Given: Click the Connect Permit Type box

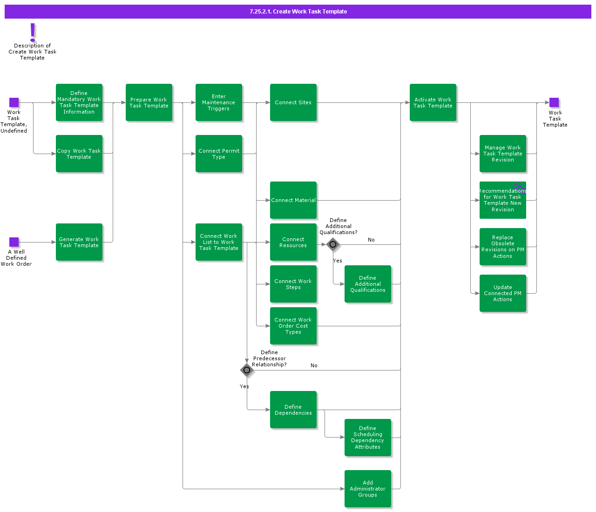Looking at the screenshot, I should pyautogui.click(x=219, y=154).
